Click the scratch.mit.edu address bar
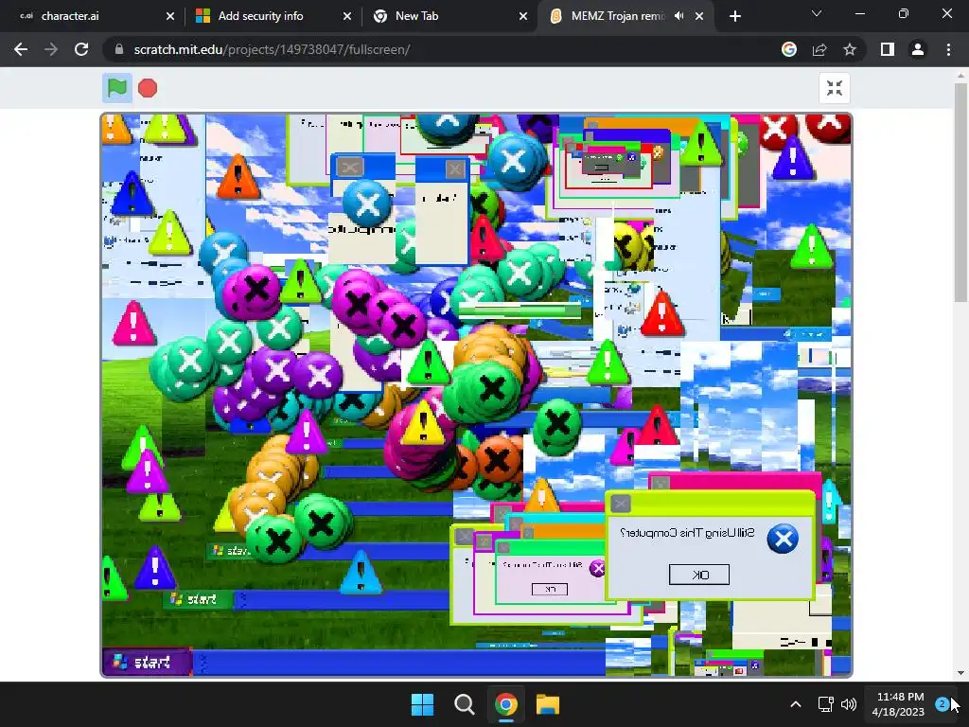969x727 pixels. [x=445, y=49]
